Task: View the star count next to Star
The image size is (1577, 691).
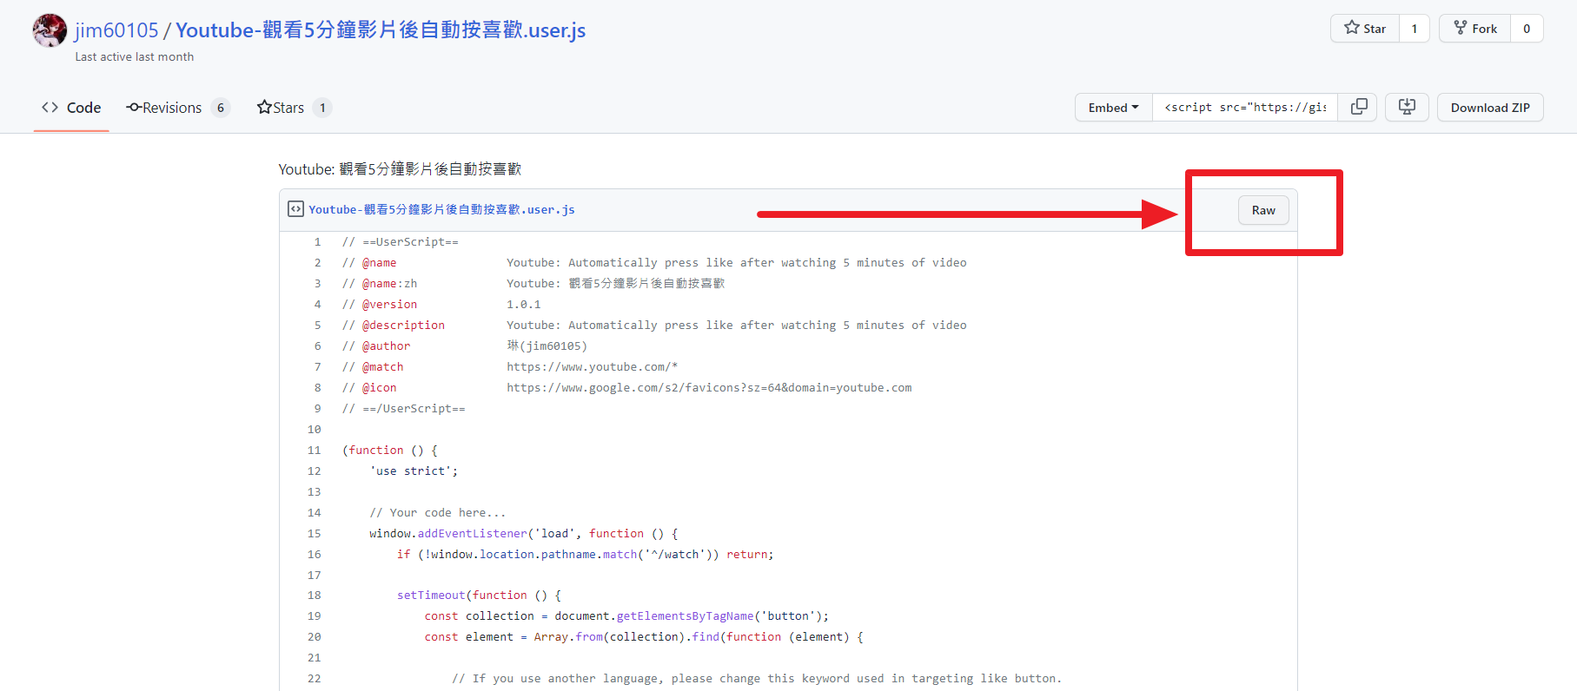Action: (x=1414, y=29)
